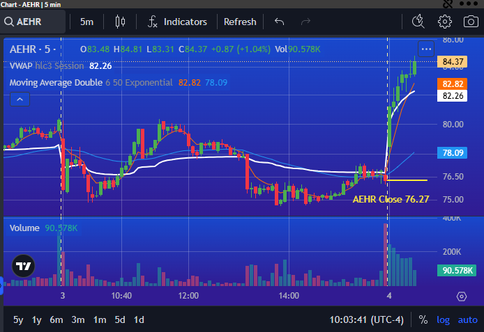Collapse the indicator legend with the chevron

pyautogui.click(x=20, y=99)
